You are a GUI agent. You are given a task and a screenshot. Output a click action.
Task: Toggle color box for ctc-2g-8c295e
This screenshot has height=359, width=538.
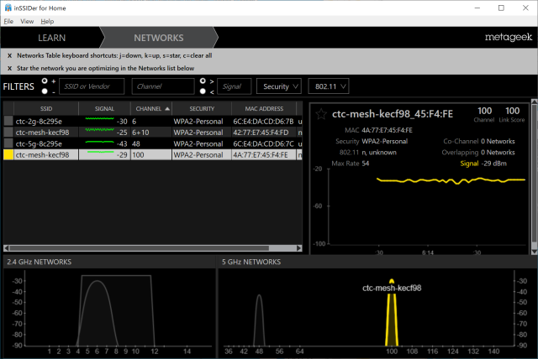pyautogui.click(x=8, y=121)
